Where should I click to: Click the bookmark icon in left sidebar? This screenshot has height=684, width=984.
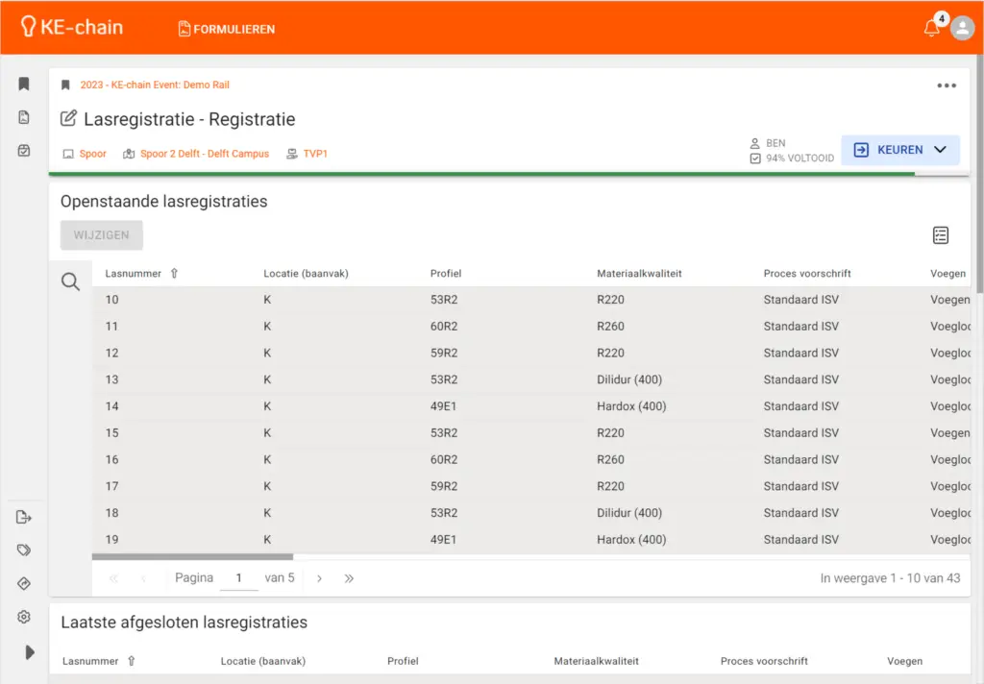[x=24, y=85]
